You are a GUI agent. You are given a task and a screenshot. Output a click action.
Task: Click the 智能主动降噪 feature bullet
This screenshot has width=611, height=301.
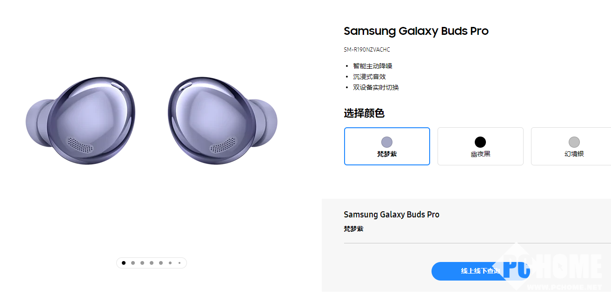(372, 66)
